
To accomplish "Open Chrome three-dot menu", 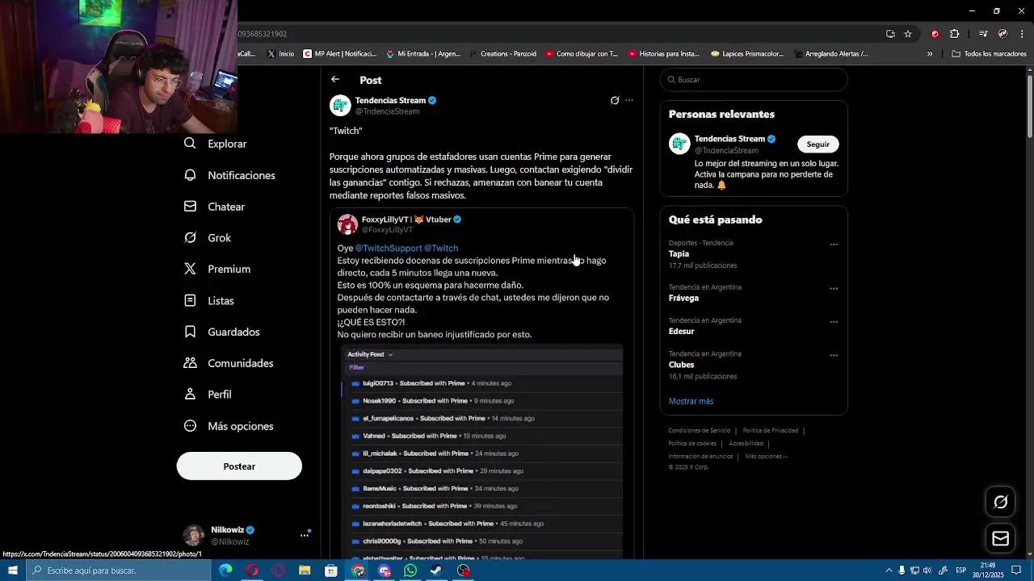I will click(x=1023, y=34).
